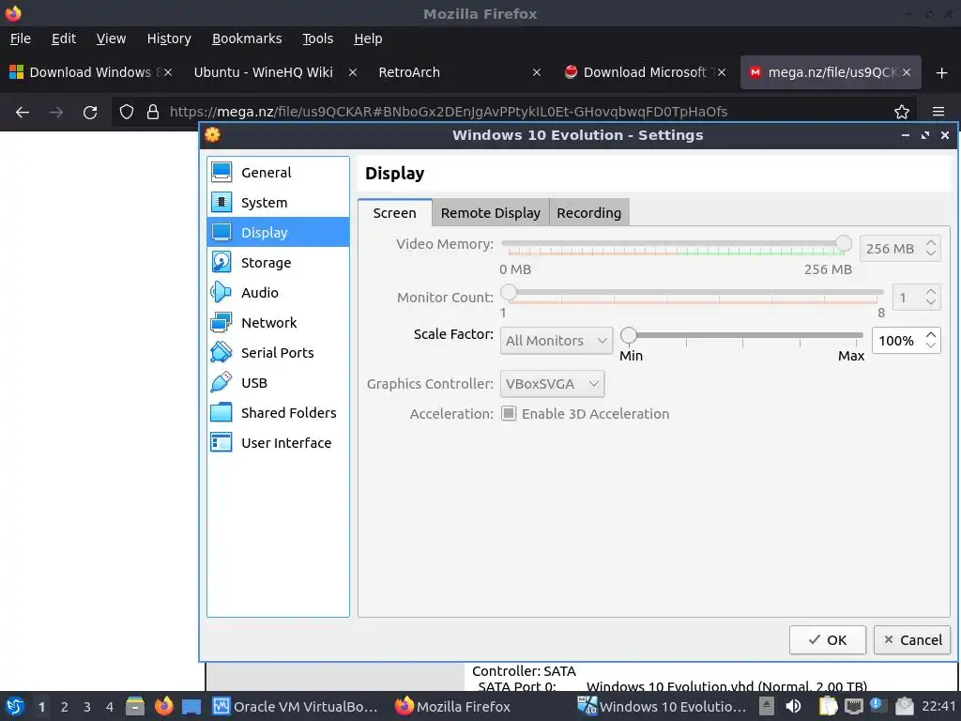Image resolution: width=961 pixels, height=721 pixels.
Task: Click the Firefox tracking protection shield icon
Action: coord(127,113)
